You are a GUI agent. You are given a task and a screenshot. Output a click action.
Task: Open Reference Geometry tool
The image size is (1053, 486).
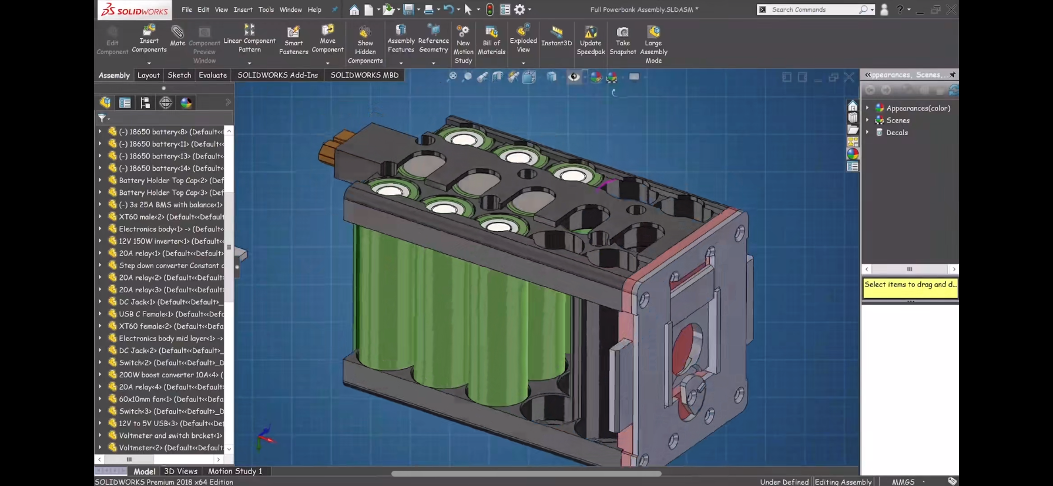[433, 38]
